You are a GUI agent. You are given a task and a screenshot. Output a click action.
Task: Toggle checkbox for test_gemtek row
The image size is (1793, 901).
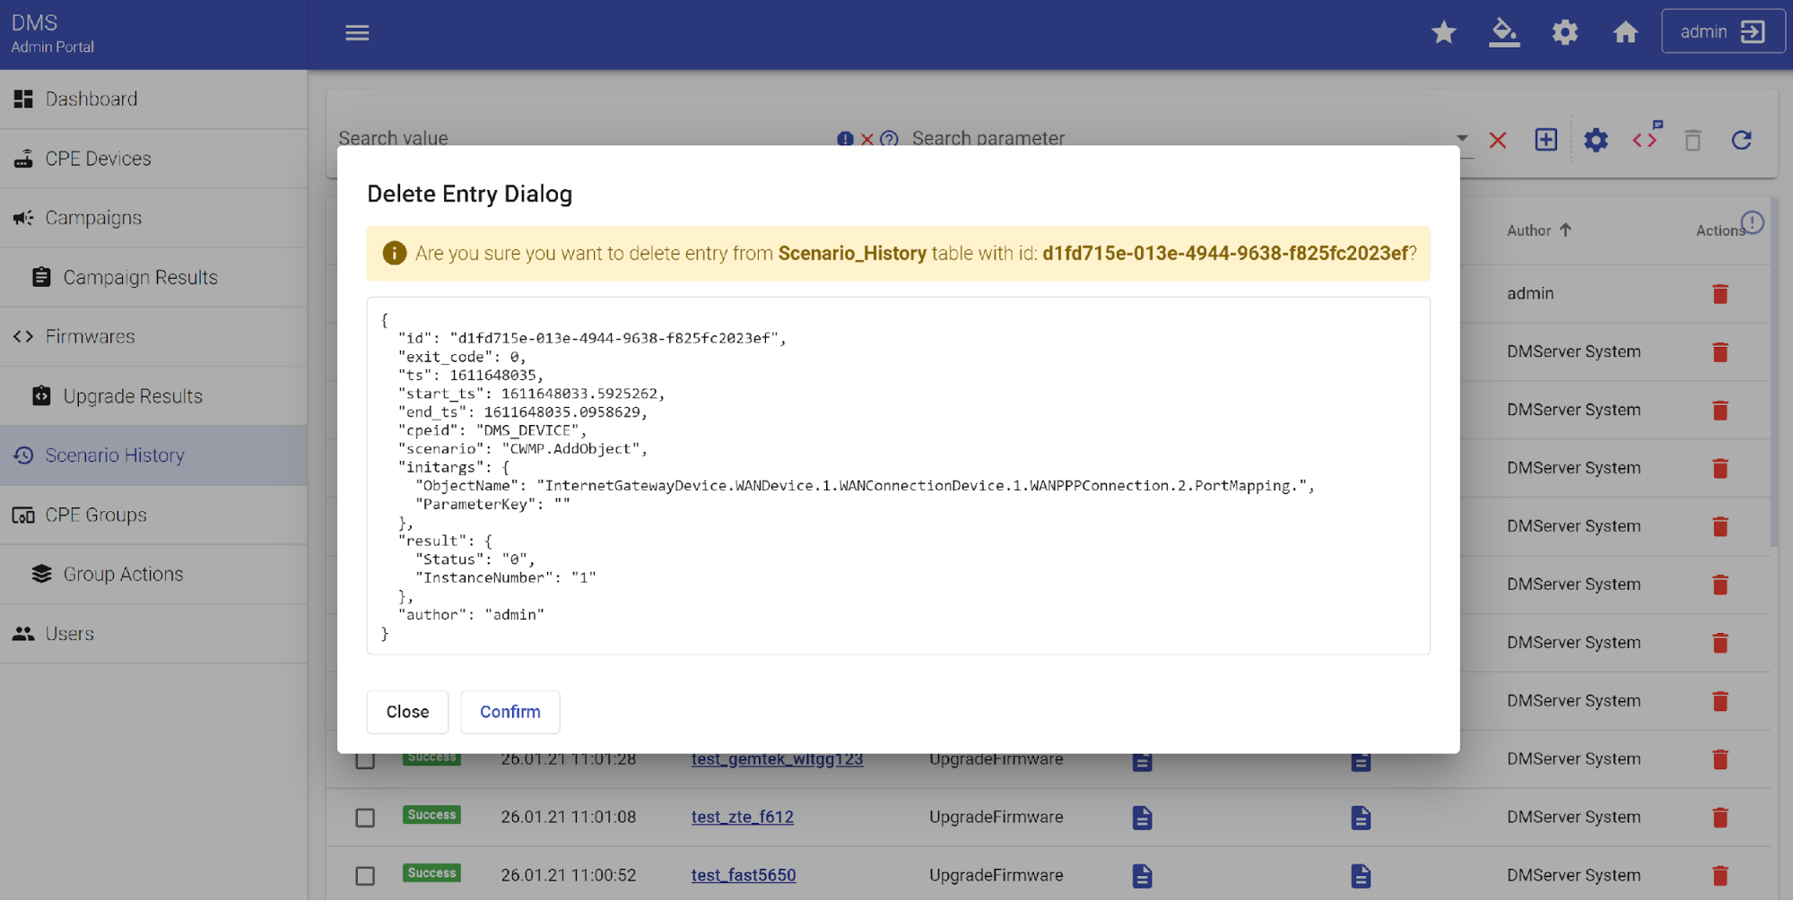tap(365, 761)
